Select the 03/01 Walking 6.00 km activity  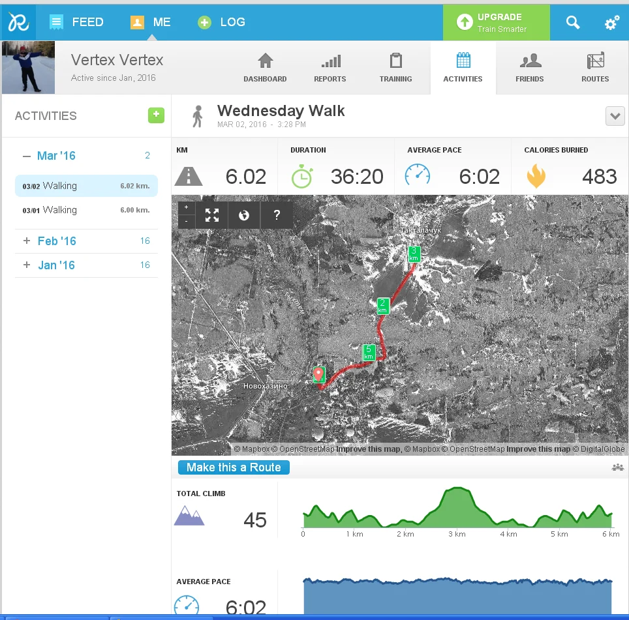86,210
